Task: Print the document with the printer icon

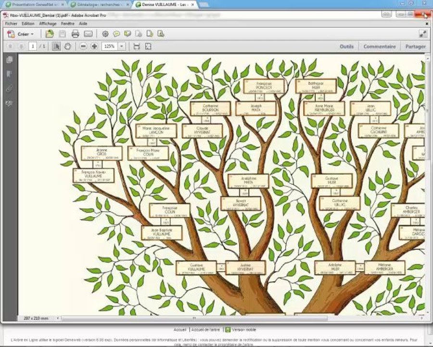Action: point(76,34)
